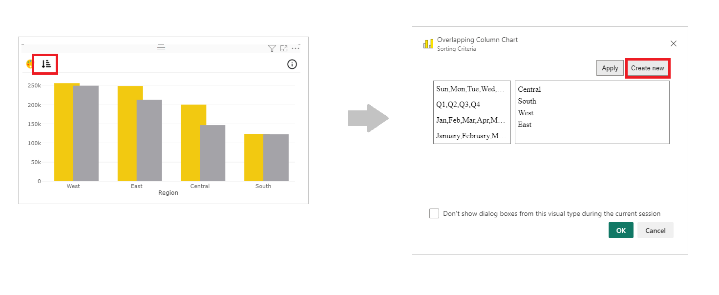Enter focus mode on the visual
Screen dimensions: 719x295
[284, 48]
